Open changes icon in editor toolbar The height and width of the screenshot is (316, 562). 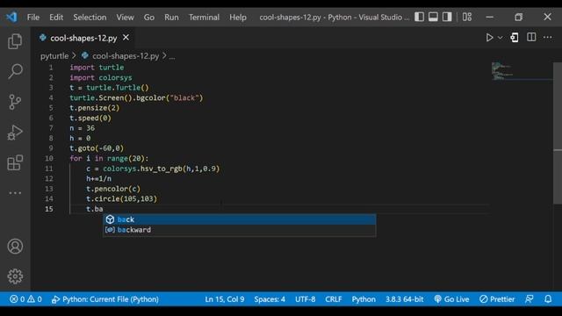tap(515, 38)
